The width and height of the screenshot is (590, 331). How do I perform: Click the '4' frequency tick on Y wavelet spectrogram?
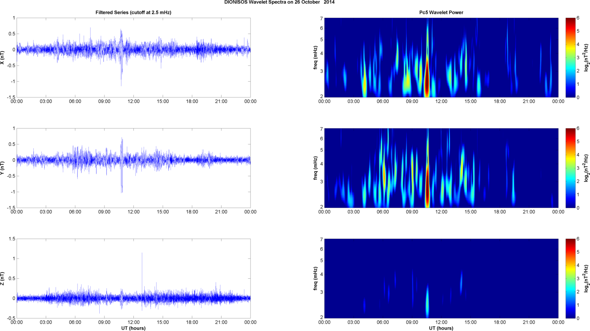[322, 164]
